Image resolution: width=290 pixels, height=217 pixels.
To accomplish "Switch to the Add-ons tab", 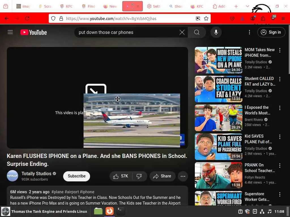I will 219,6.
